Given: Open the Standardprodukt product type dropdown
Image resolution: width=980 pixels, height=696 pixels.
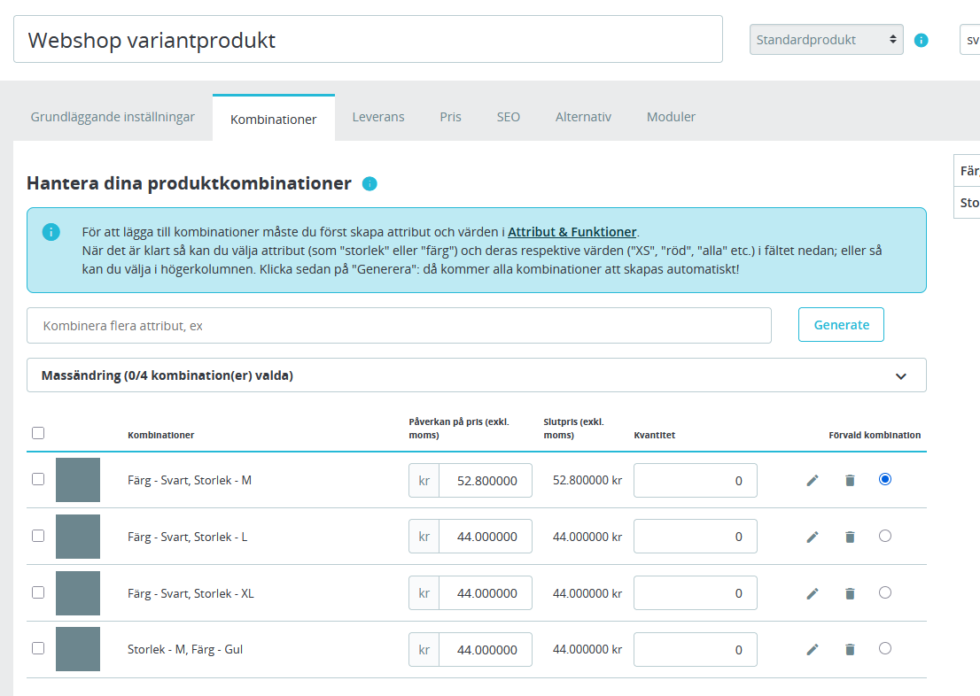Looking at the screenshot, I should [x=826, y=40].
